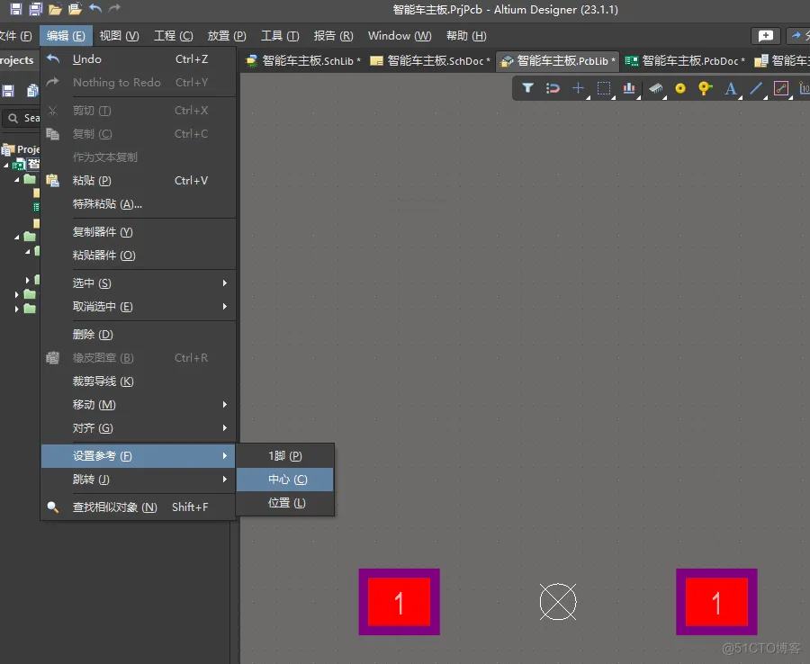
Task: Select the Projects panel tab
Action: click(17, 60)
